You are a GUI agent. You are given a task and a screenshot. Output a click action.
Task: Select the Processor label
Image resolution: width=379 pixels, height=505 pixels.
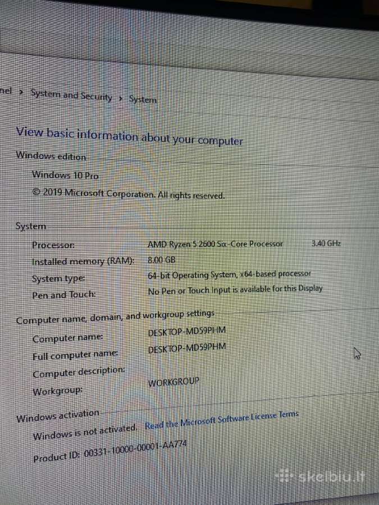point(53,245)
